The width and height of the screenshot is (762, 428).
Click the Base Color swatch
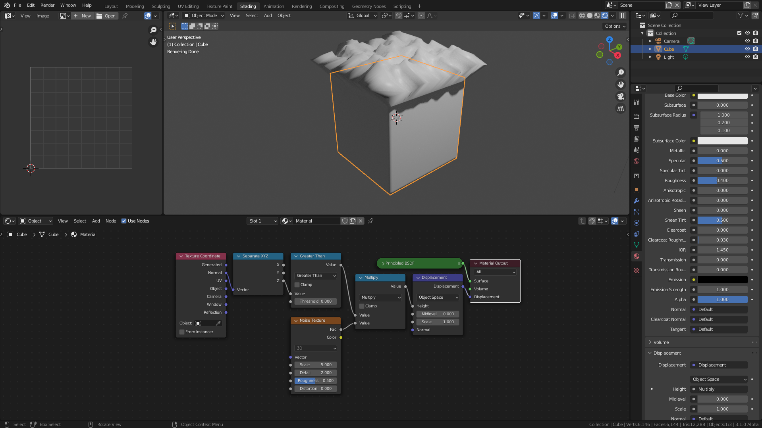point(722,96)
